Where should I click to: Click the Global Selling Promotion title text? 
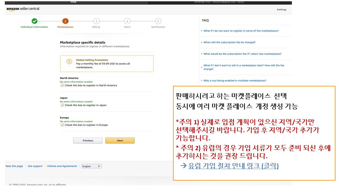(92, 60)
